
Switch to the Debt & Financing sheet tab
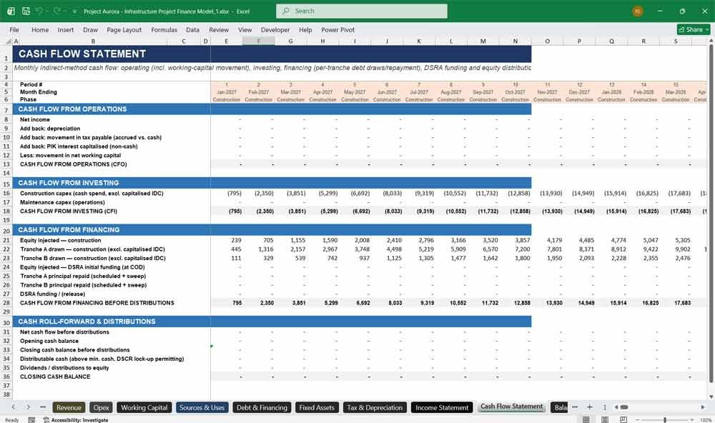pyautogui.click(x=262, y=407)
